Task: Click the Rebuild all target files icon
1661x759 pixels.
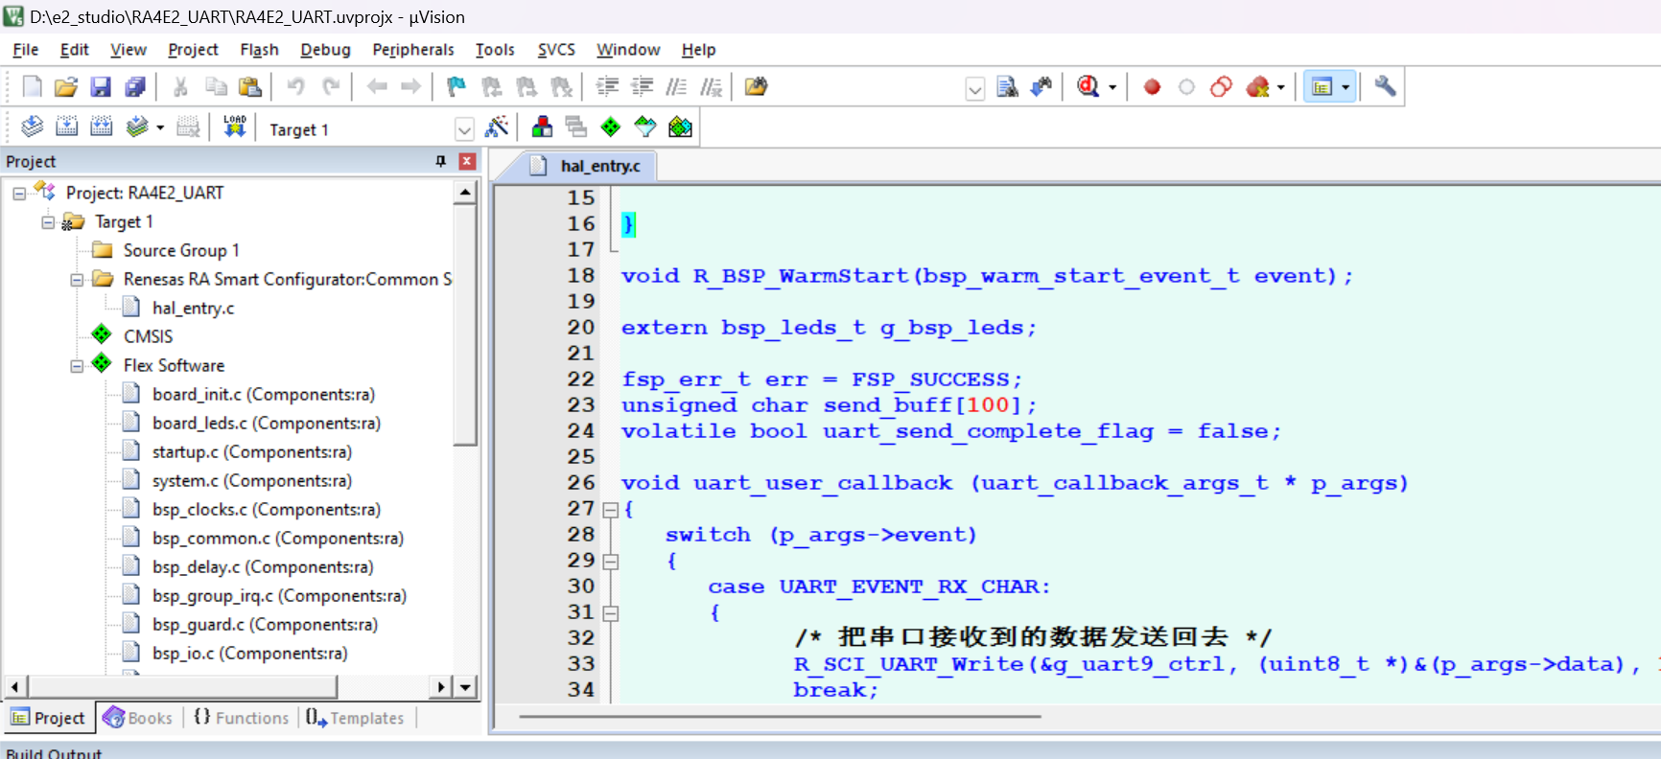Action: pos(101,126)
